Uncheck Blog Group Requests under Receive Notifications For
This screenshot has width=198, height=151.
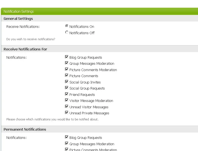(x=67, y=57)
